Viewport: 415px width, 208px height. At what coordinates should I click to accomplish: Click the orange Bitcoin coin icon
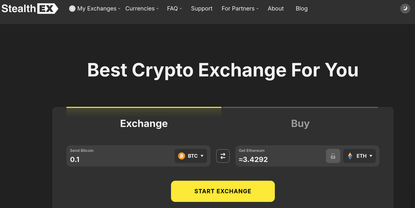[182, 156]
